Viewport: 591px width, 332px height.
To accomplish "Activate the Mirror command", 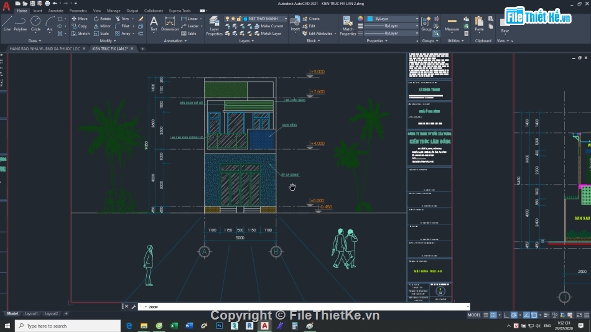I will (102, 26).
